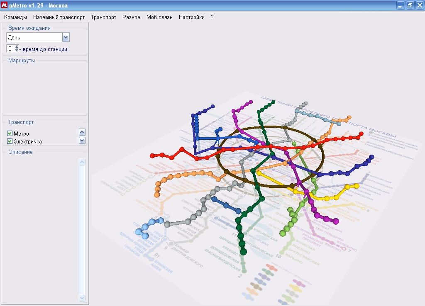
Task: Click the Описание scrollbar down arrow
Action: [82, 298]
